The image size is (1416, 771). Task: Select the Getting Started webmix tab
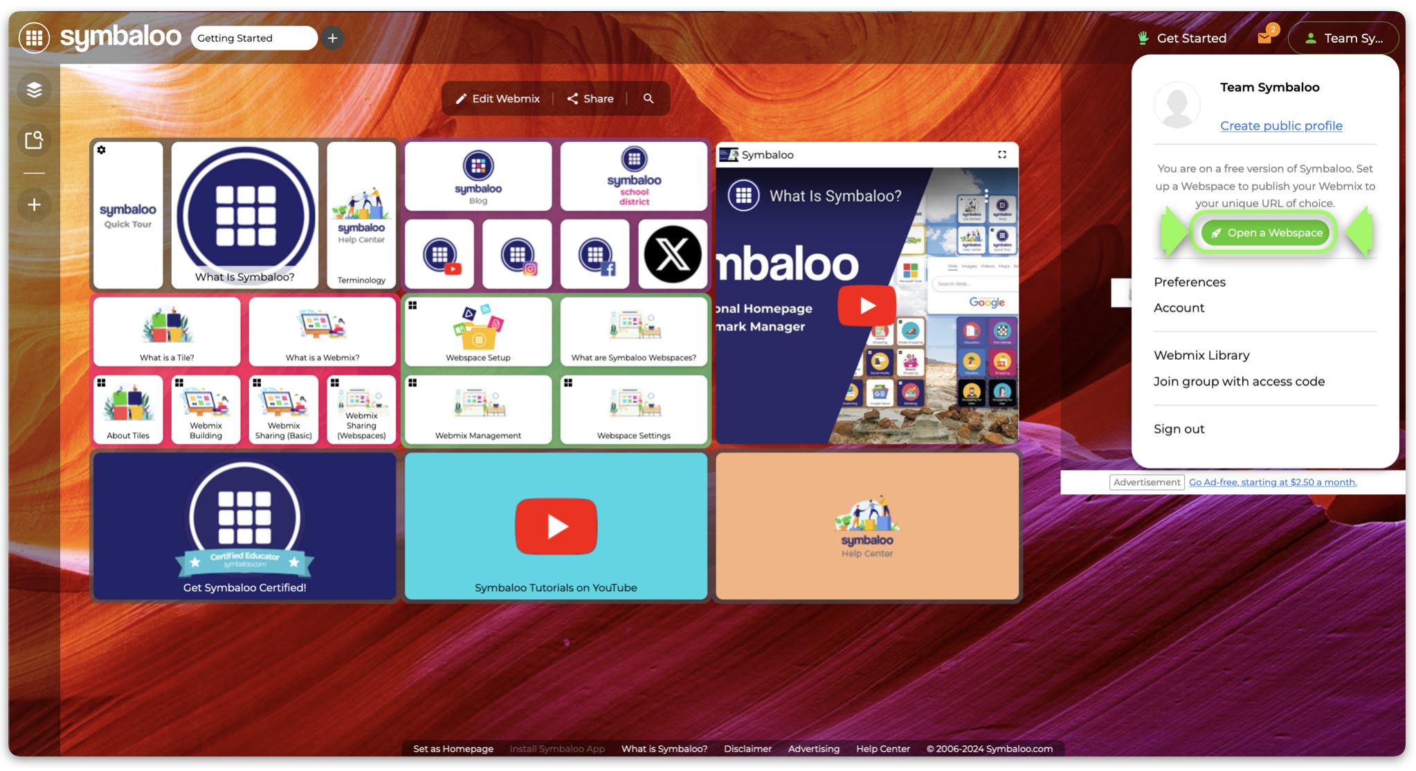click(254, 38)
